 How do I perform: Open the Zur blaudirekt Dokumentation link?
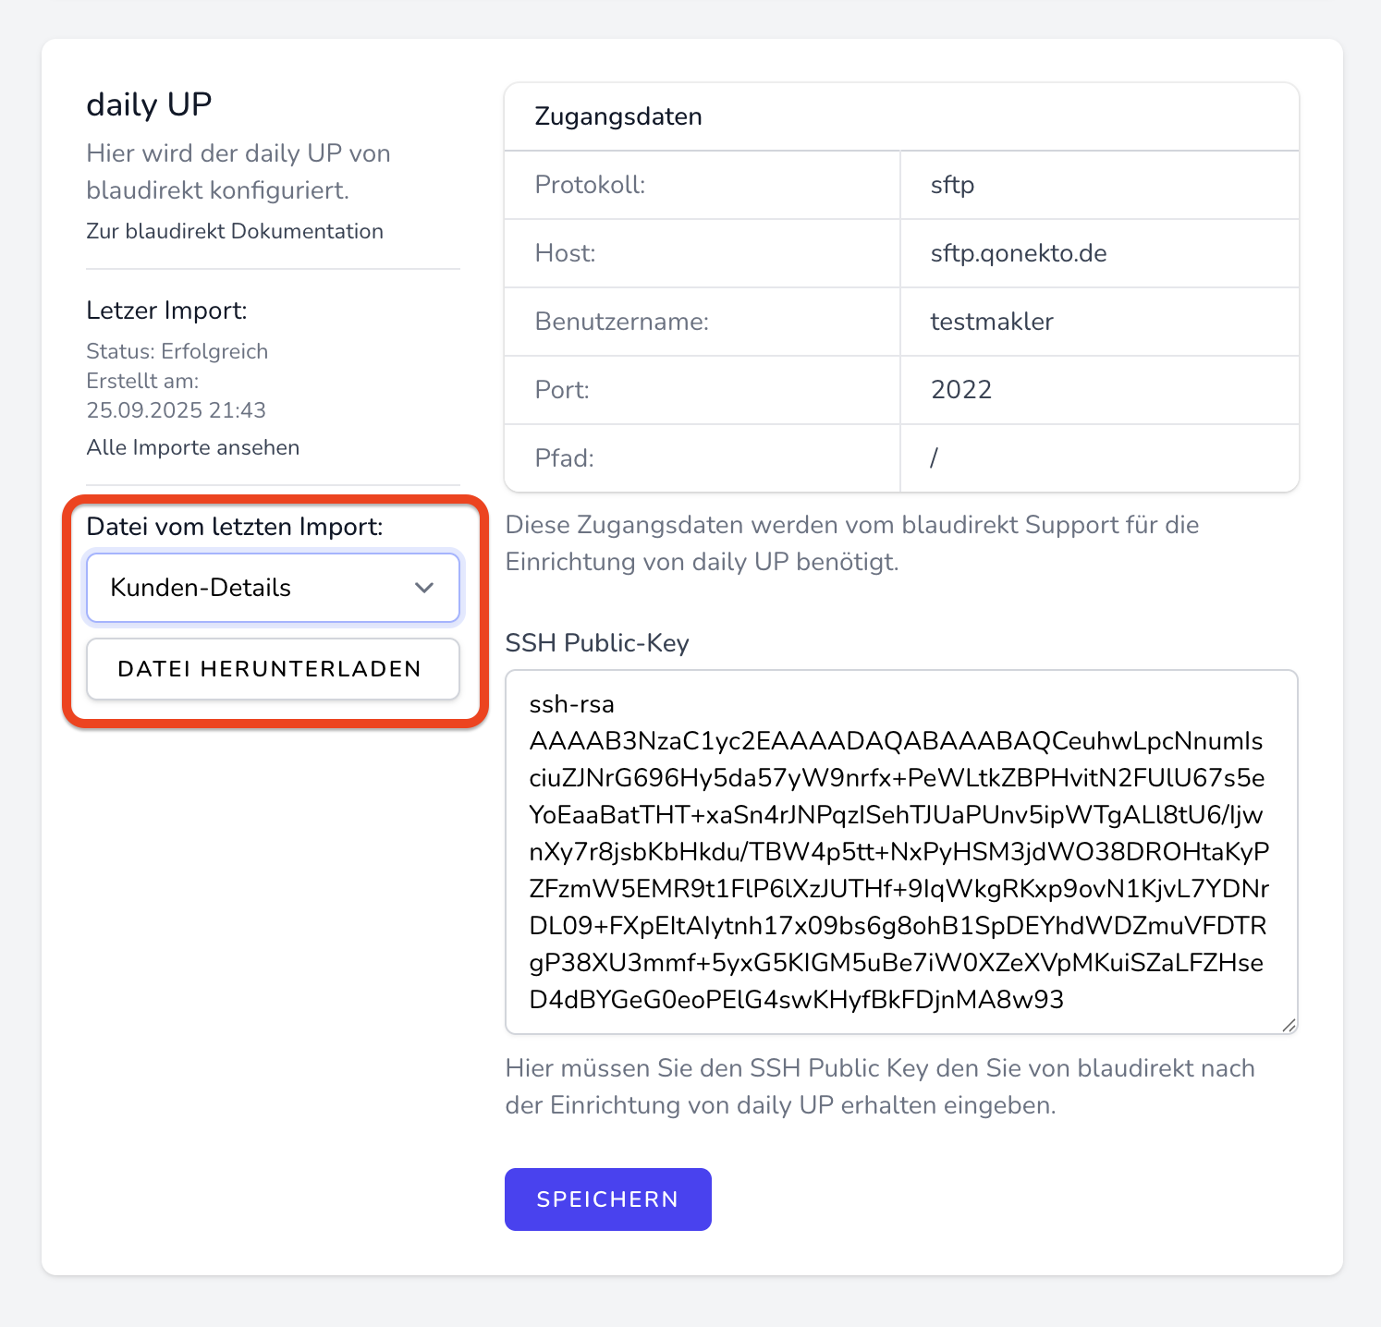point(235,231)
